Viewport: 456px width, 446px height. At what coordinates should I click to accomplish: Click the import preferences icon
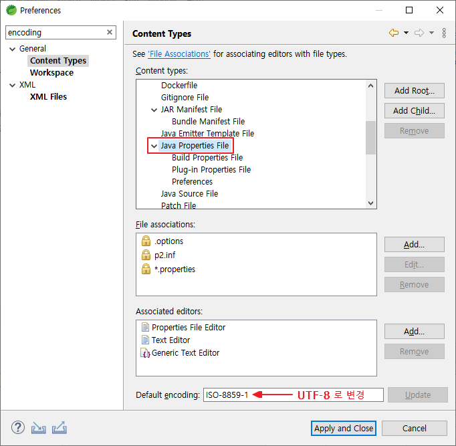pyautogui.click(x=38, y=428)
